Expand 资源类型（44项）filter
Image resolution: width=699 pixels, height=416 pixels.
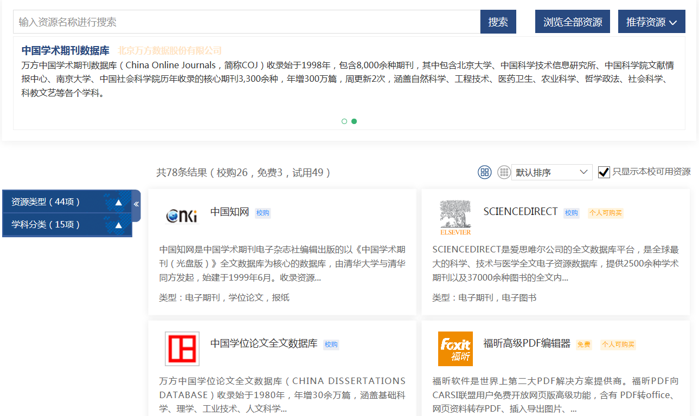coord(67,202)
